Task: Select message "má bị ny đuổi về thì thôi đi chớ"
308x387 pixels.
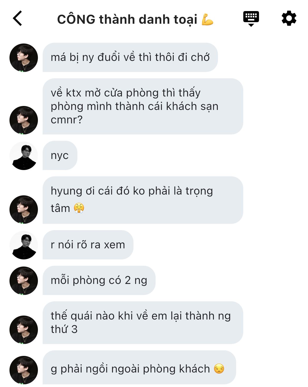Action: [130, 57]
